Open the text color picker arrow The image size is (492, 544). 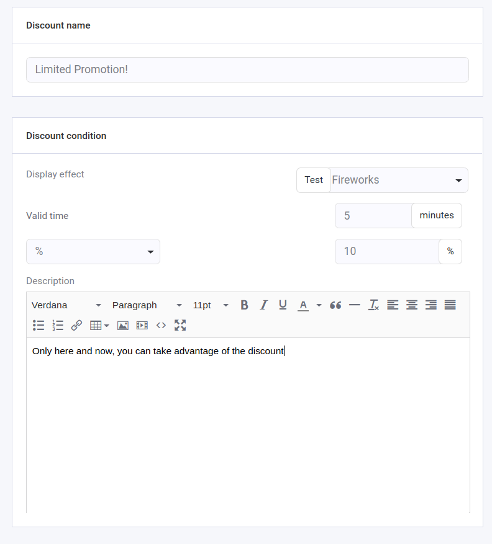tap(319, 305)
